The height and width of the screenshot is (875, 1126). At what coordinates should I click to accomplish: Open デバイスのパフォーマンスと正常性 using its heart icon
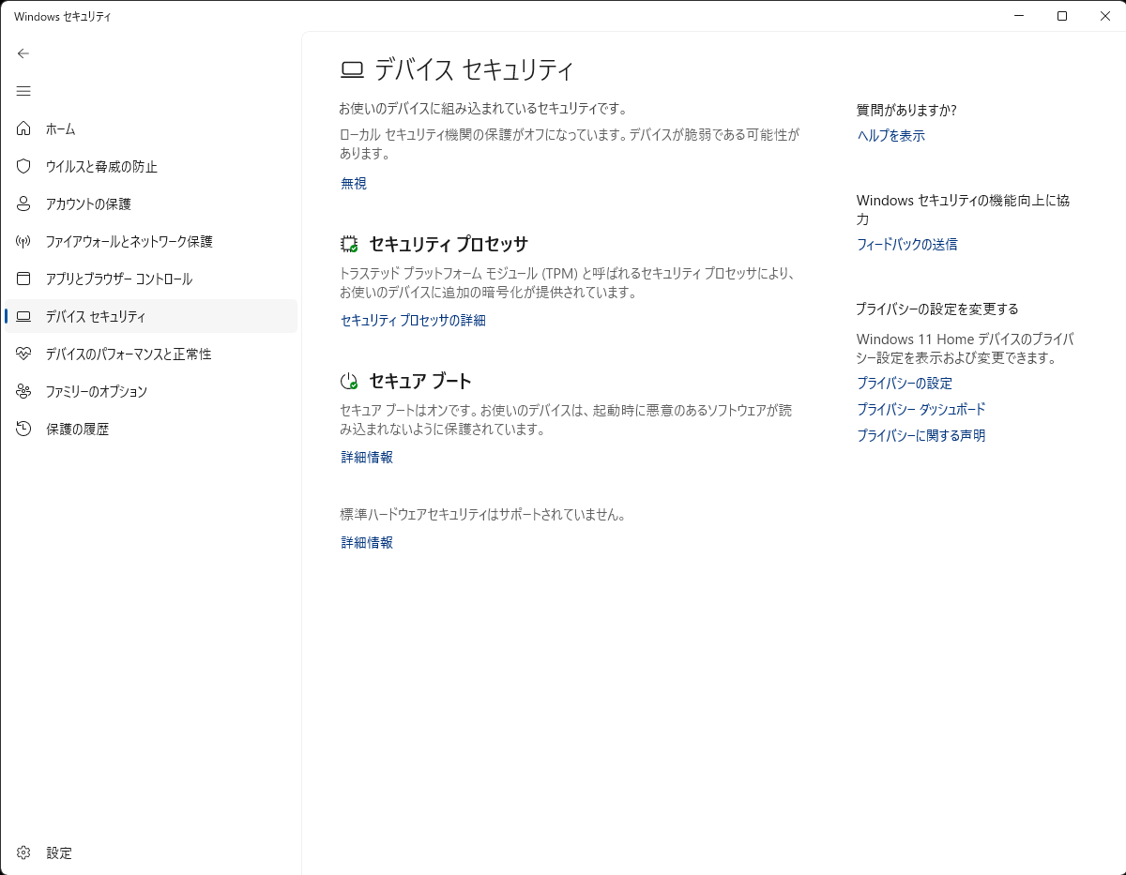[23, 354]
